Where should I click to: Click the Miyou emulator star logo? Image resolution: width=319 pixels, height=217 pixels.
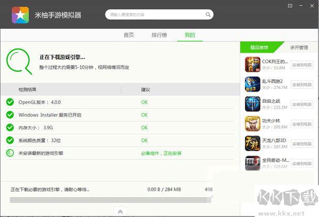coord(20,15)
